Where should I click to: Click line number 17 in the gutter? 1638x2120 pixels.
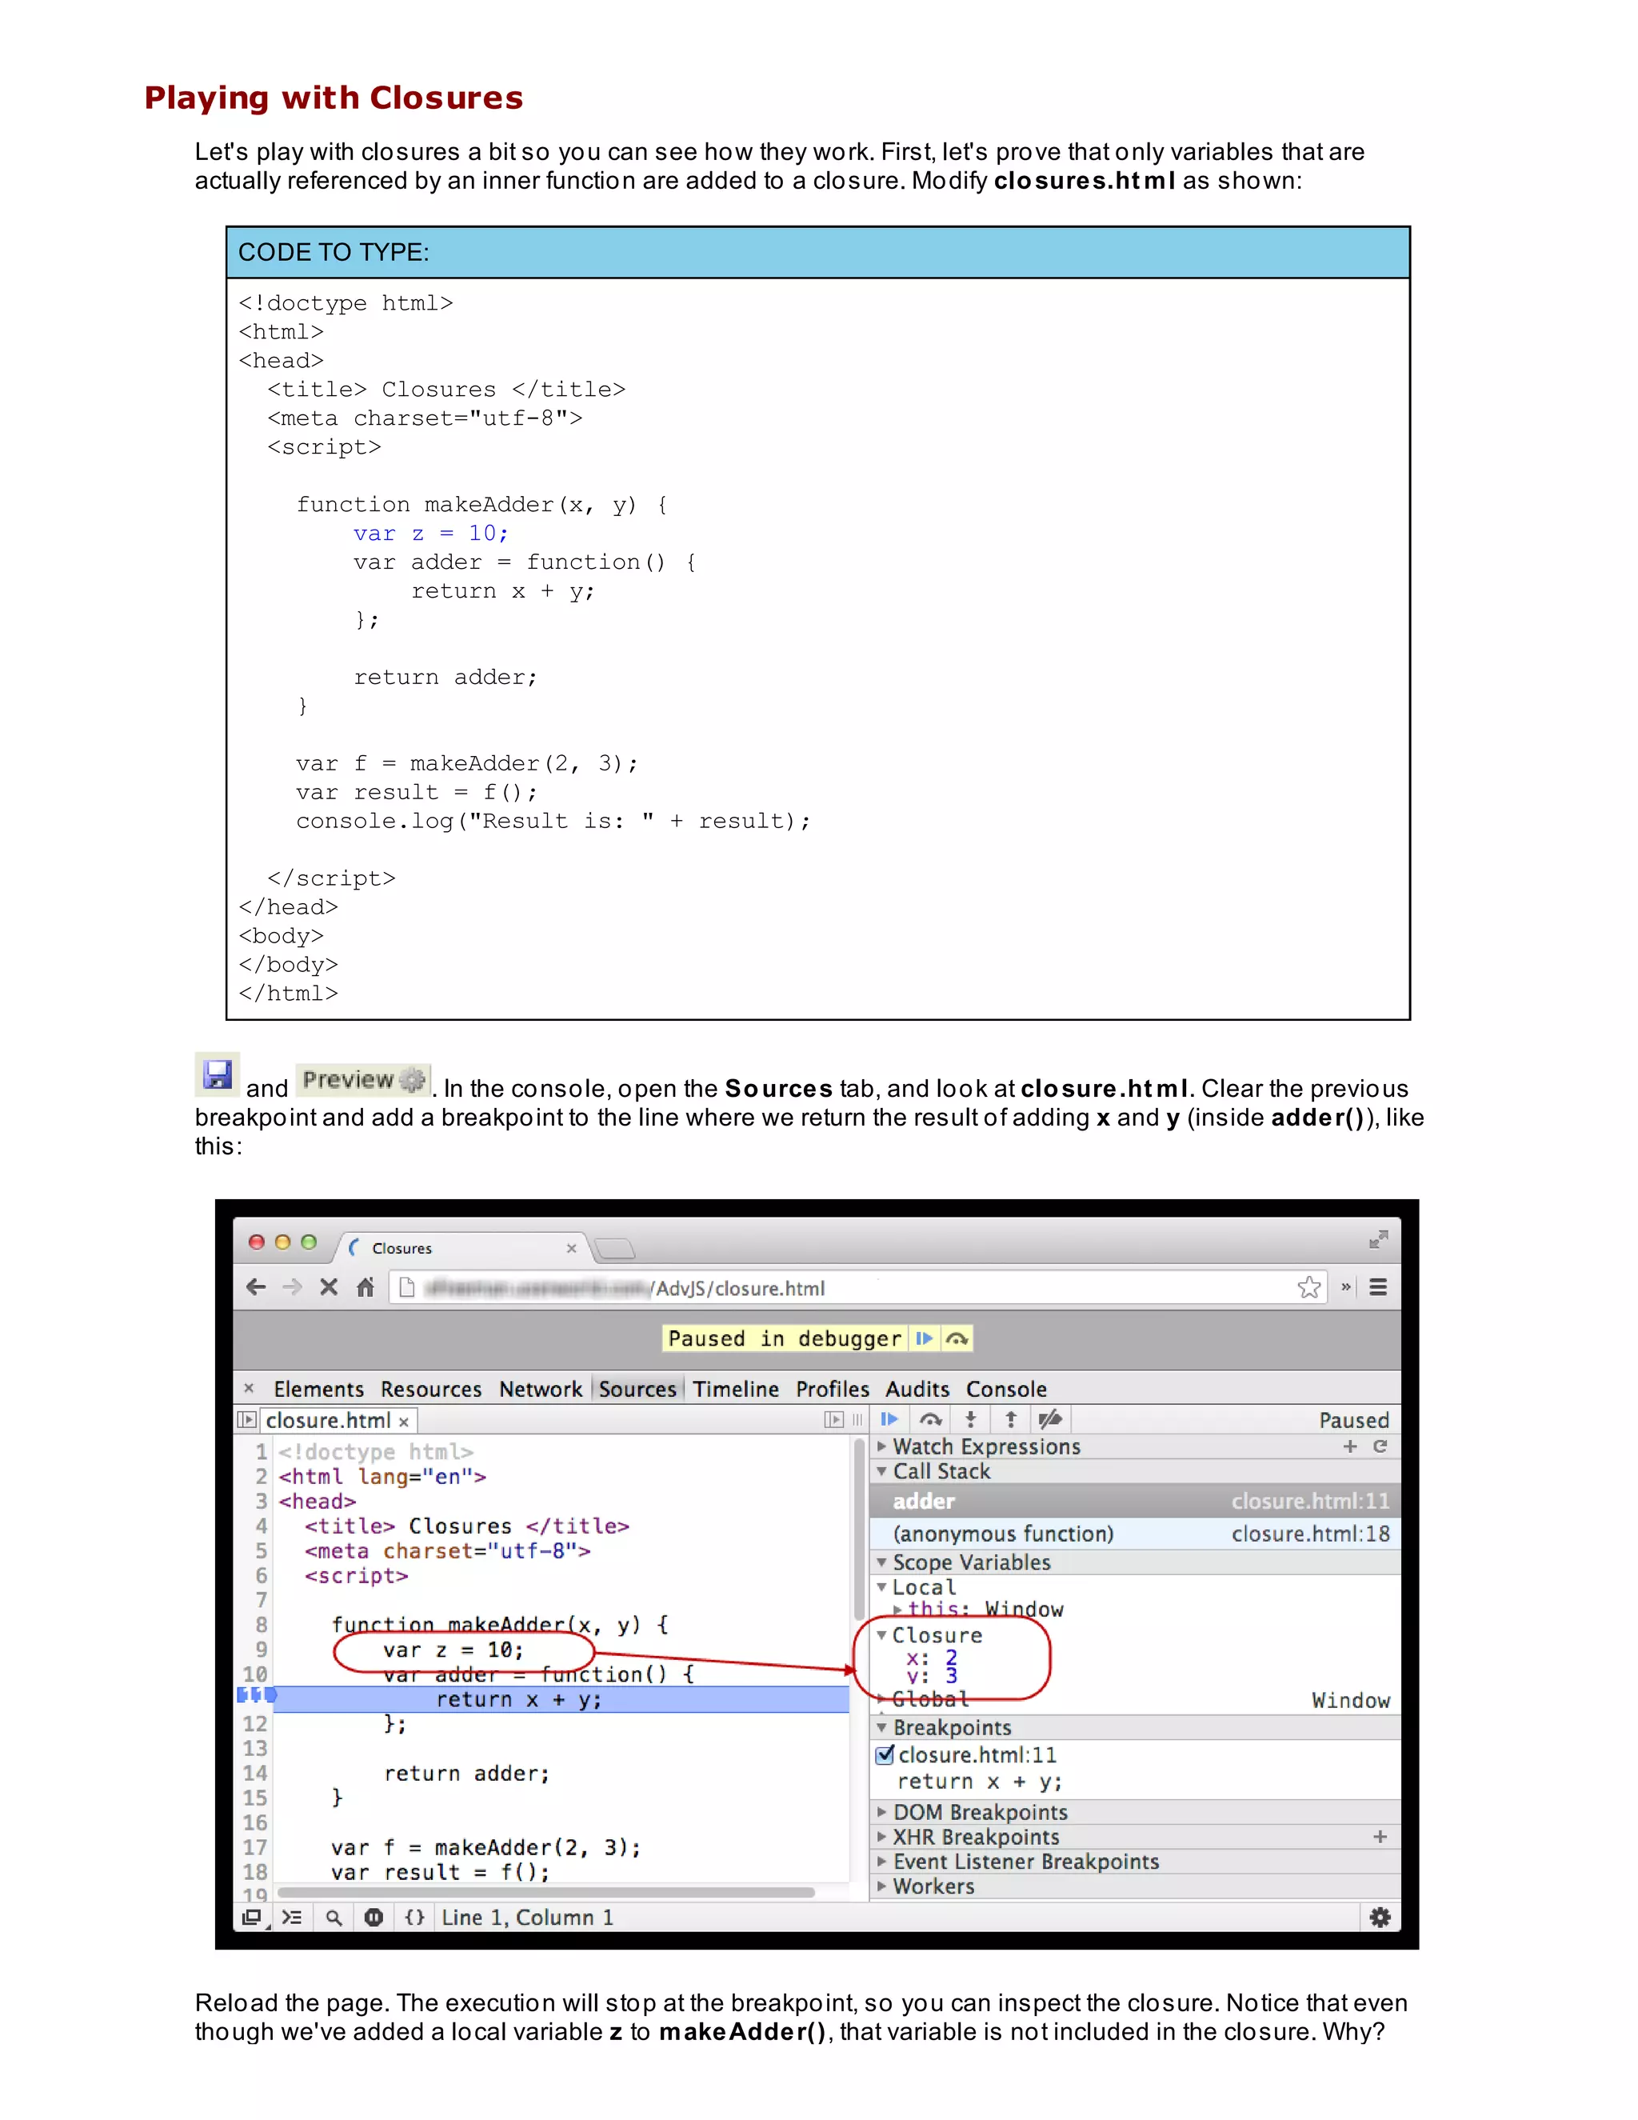coord(255,1847)
